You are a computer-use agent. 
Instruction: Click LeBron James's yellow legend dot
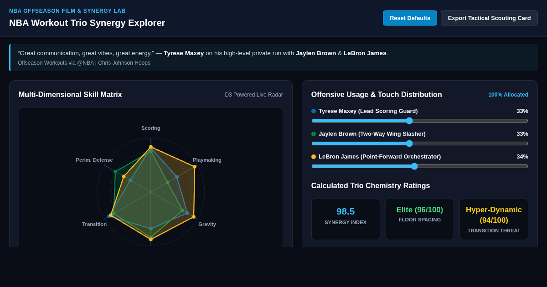click(314, 157)
